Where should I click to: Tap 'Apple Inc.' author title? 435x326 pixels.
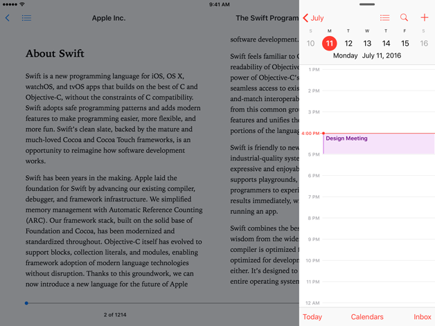click(109, 18)
